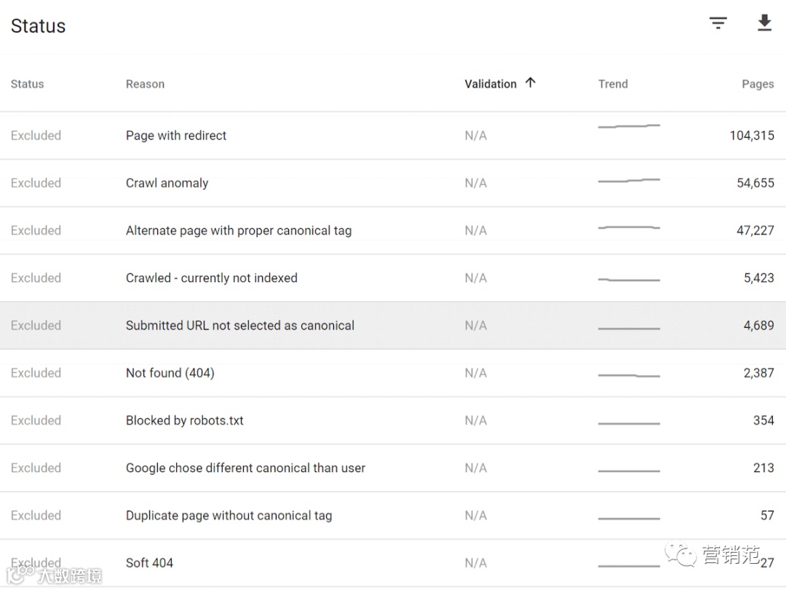The width and height of the screenshot is (786, 590).
Task: Select Google chose different canonical than user
Action: [245, 468]
